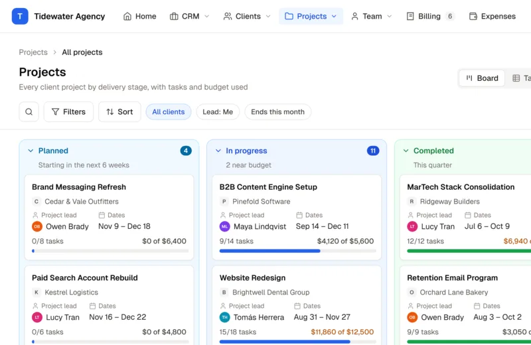531x345 pixels.
Task: Collapse the Completed column
Action: pyautogui.click(x=406, y=151)
